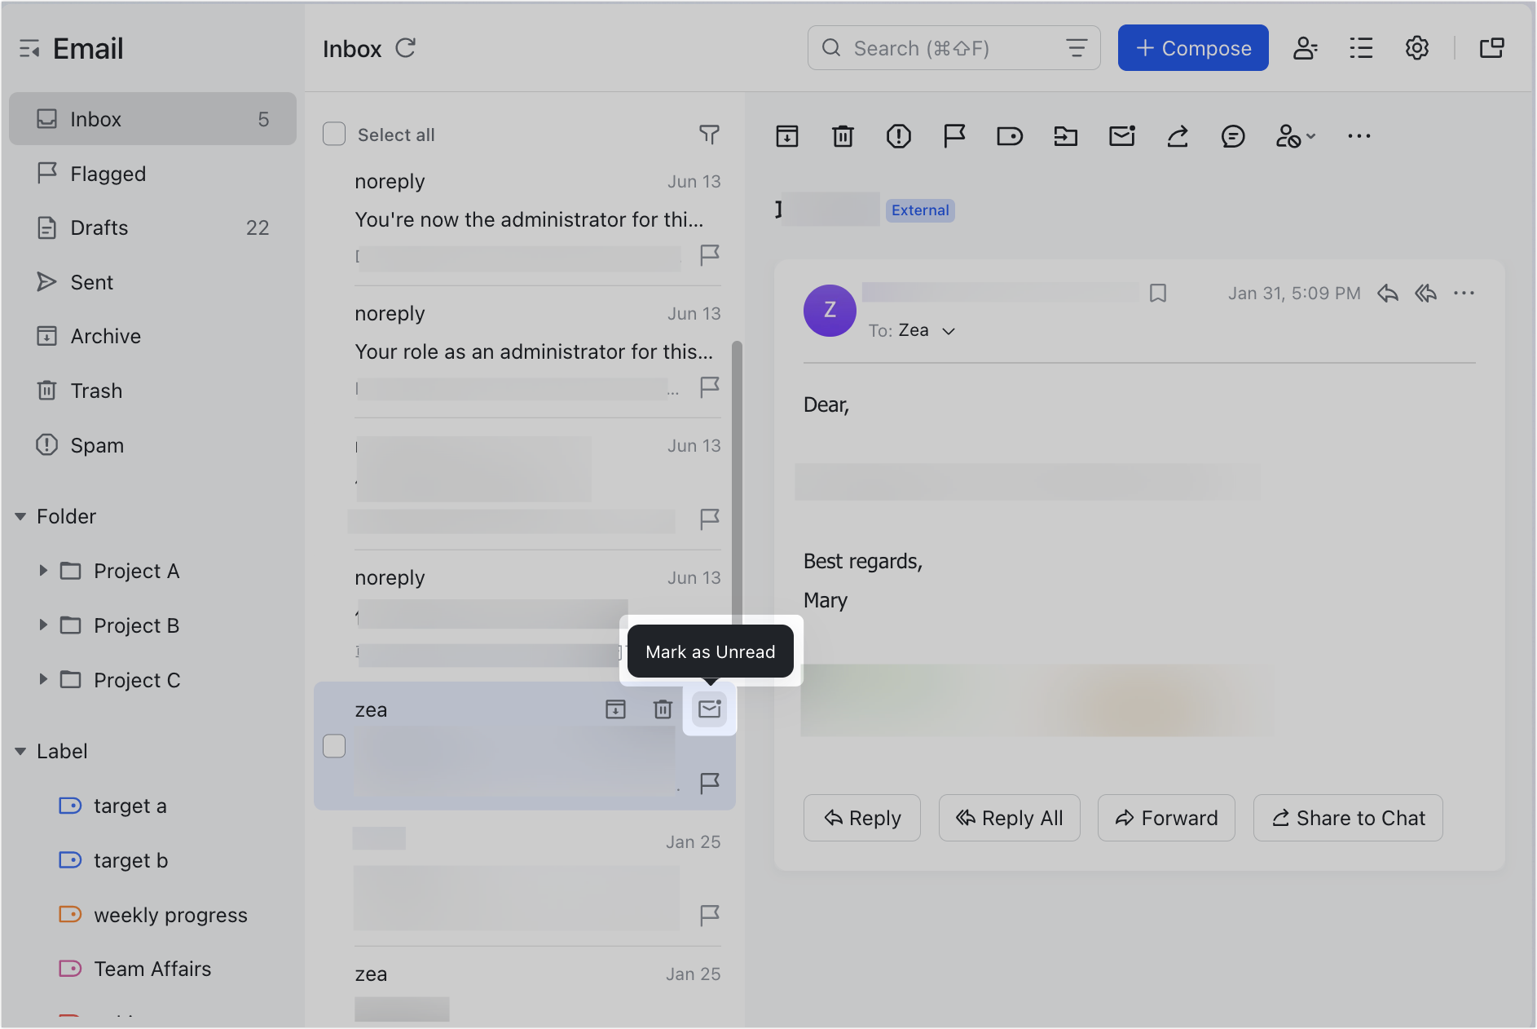
Task: Collapse the Folder section
Action: 20,515
